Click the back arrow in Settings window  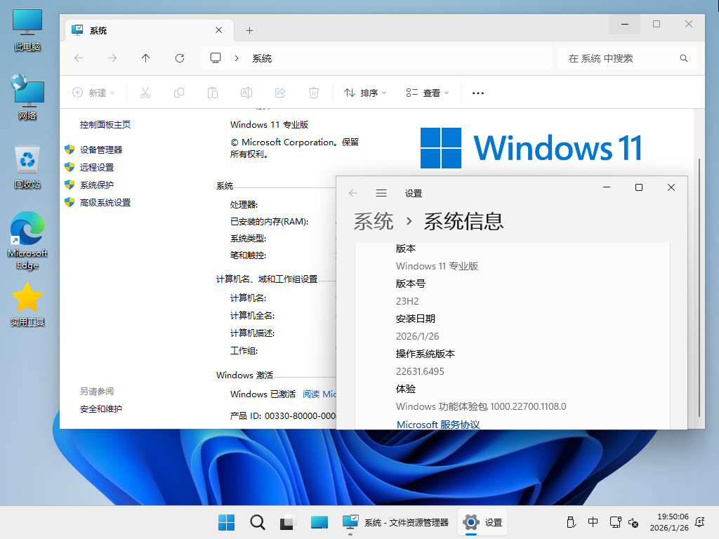tap(352, 192)
